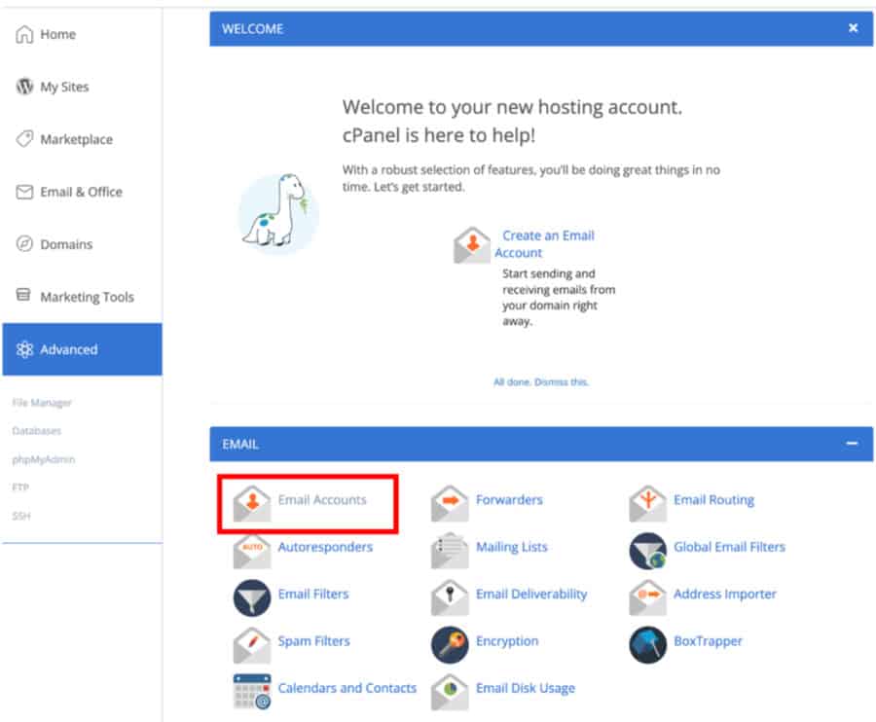Open the Forwarders link
The image size is (876, 722).
pyautogui.click(x=509, y=500)
